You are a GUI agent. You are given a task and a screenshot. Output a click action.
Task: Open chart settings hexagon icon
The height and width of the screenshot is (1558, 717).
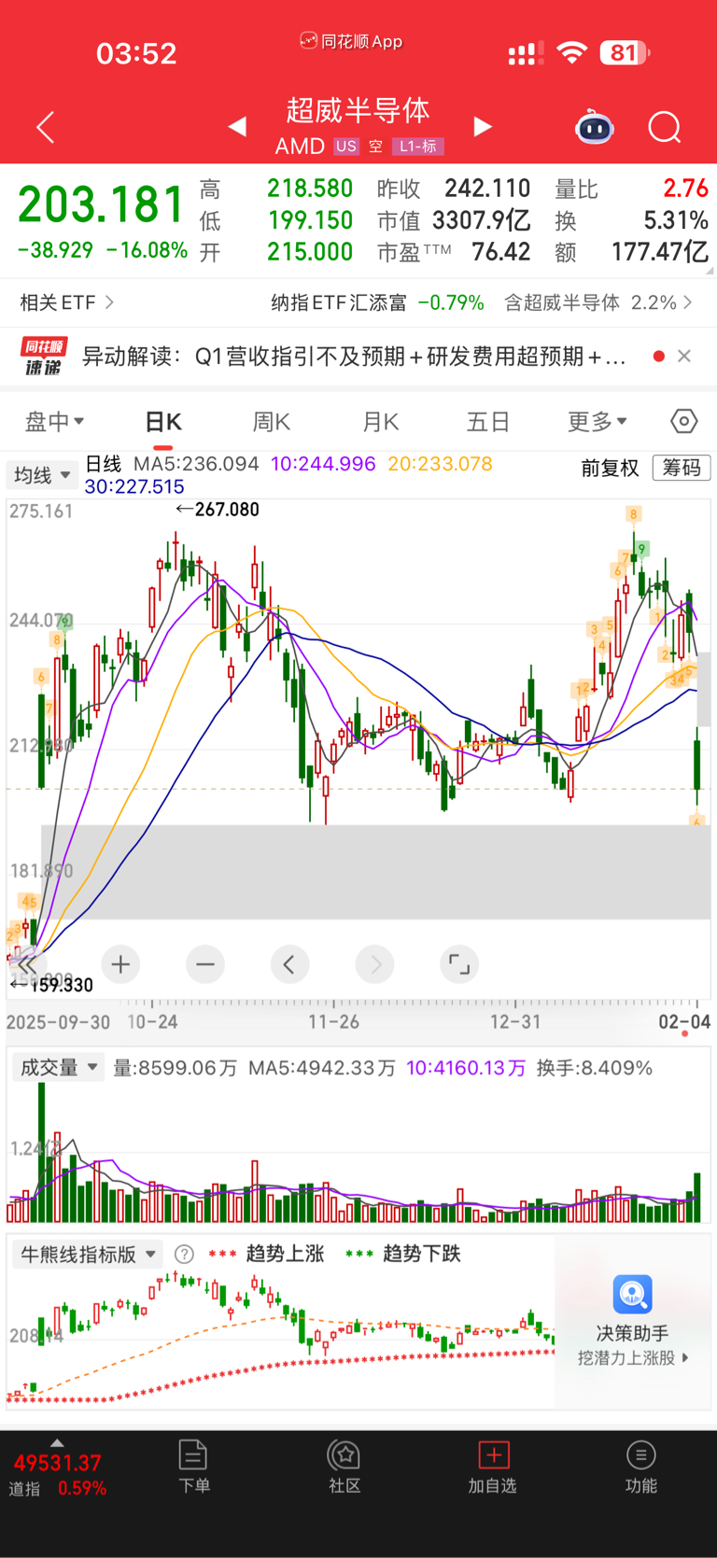pos(684,422)
